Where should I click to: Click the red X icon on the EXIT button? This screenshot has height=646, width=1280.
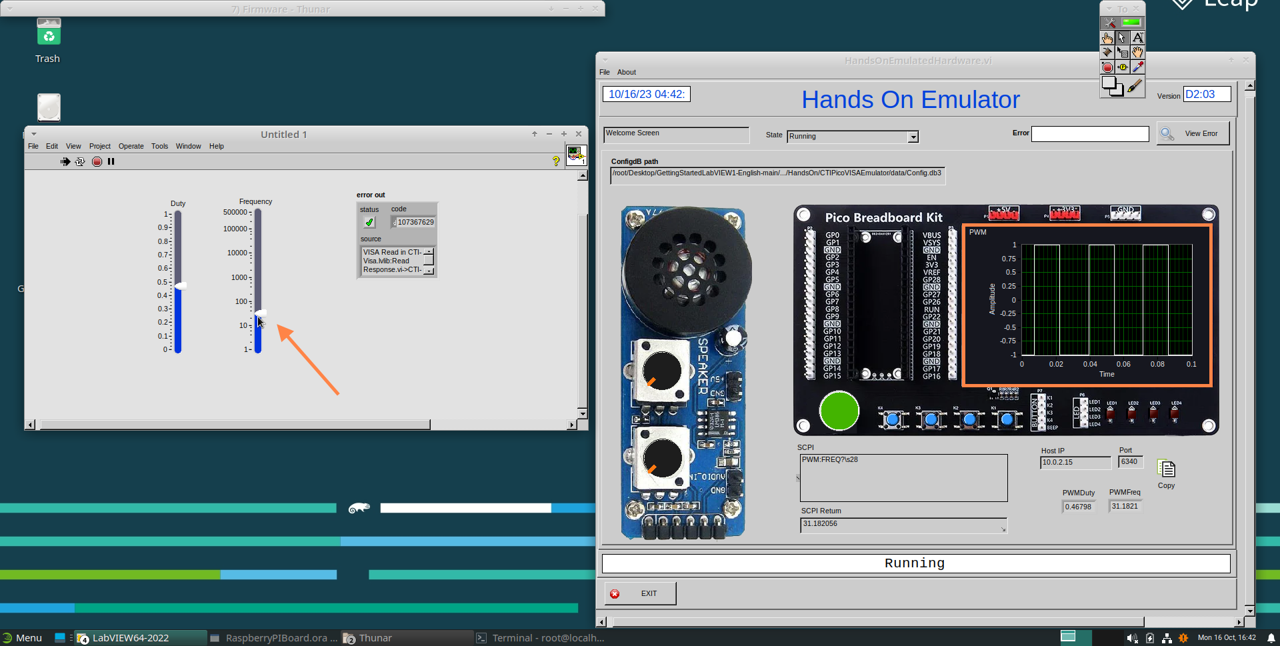[615, 594]
